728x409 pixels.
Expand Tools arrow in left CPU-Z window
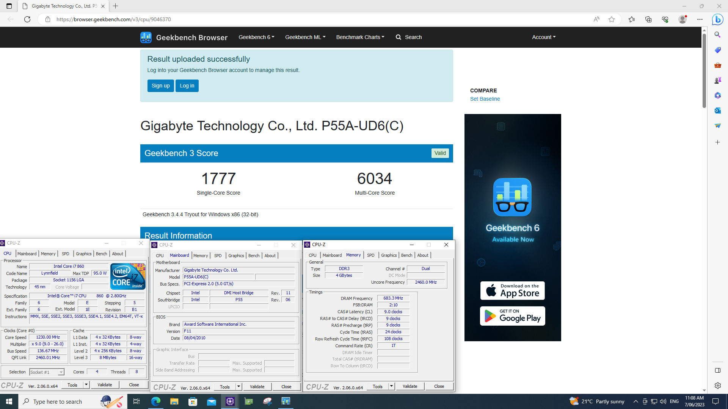tap(86, 385)
